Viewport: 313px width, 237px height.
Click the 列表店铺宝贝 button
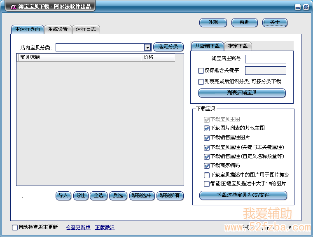coord(242,93)
